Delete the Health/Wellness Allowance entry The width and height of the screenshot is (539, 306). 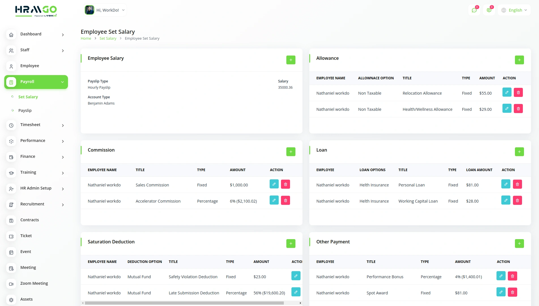(x=518, y=109)
